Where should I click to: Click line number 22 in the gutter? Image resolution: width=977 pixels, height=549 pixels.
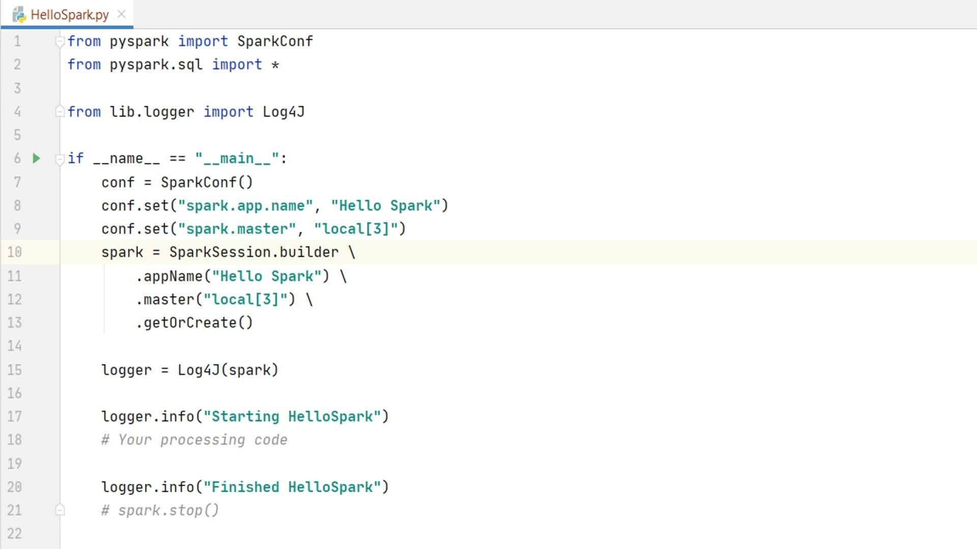pyautogui.click(x=15, y=534)
